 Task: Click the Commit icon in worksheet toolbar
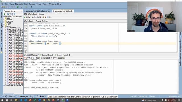pyautogui.click(x=38, y=17)
